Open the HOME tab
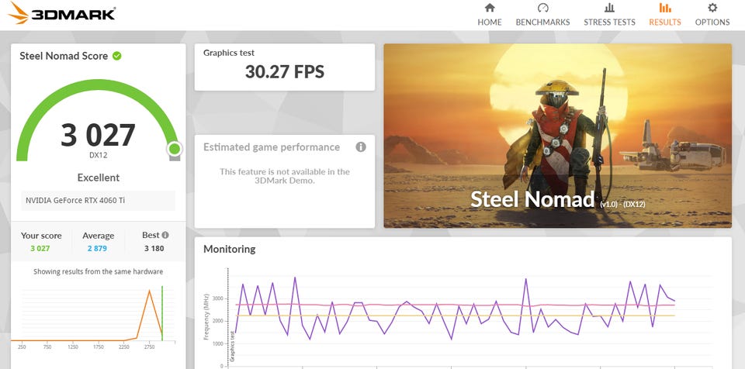Image resolution: width=745 pixels, height=369 pixels. (490, 15)
